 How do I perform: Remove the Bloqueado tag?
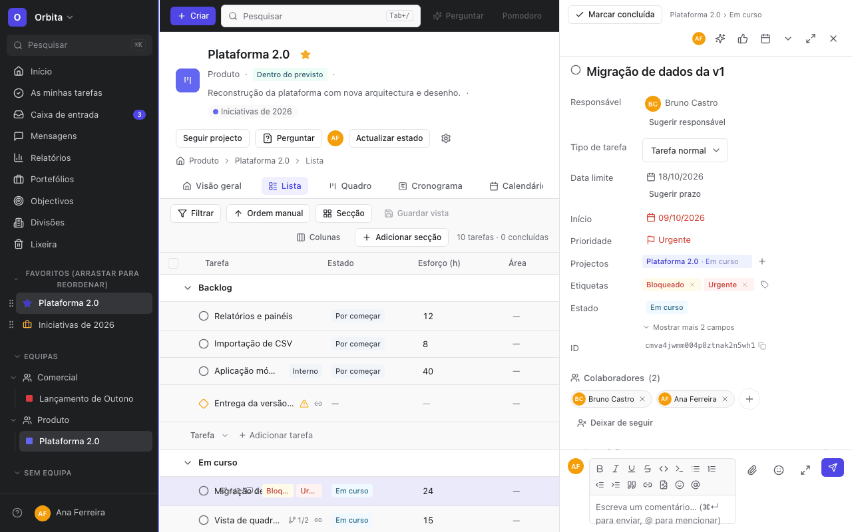tap(692, 285)
